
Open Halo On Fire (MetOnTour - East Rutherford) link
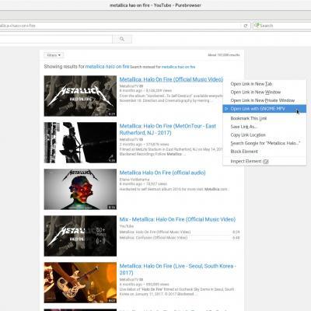click(168, 129)
